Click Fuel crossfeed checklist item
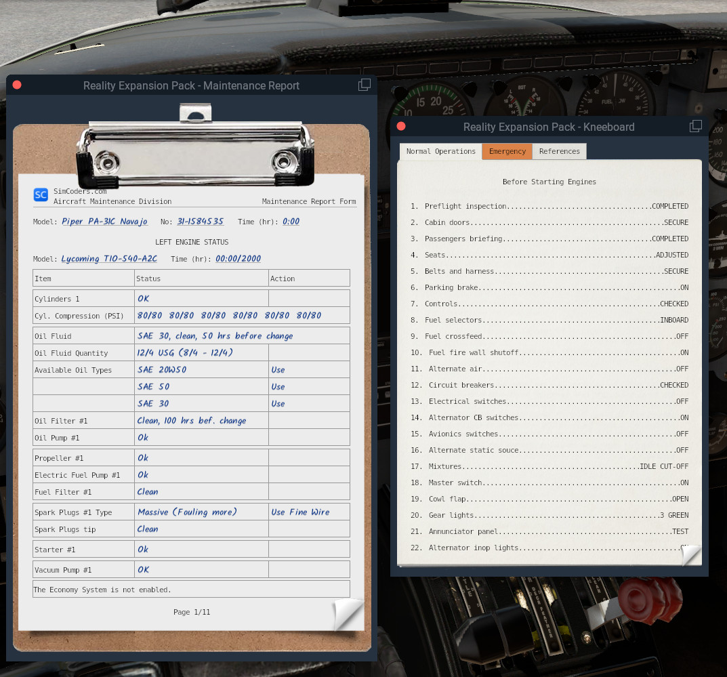 (x=549, y=336)
